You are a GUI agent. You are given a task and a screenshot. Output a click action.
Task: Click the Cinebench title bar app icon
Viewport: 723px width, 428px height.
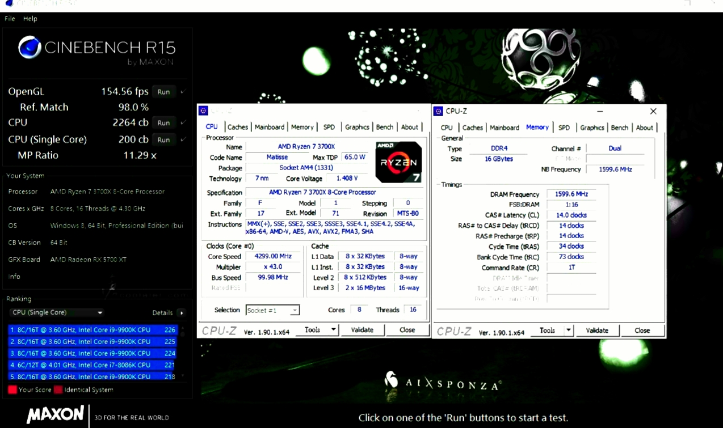[9, 3]
